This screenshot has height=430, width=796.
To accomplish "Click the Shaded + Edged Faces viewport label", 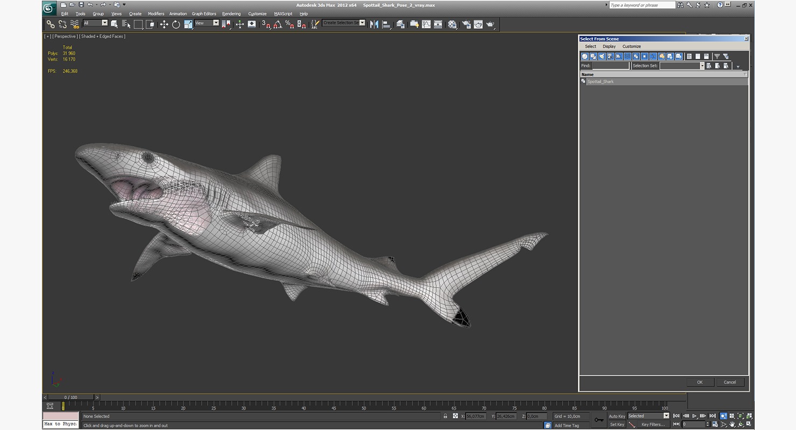I will [x=103, y=37].
